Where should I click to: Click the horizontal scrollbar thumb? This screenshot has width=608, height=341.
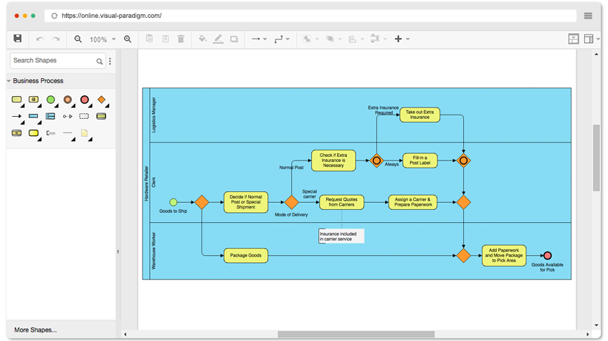[356, 334]
